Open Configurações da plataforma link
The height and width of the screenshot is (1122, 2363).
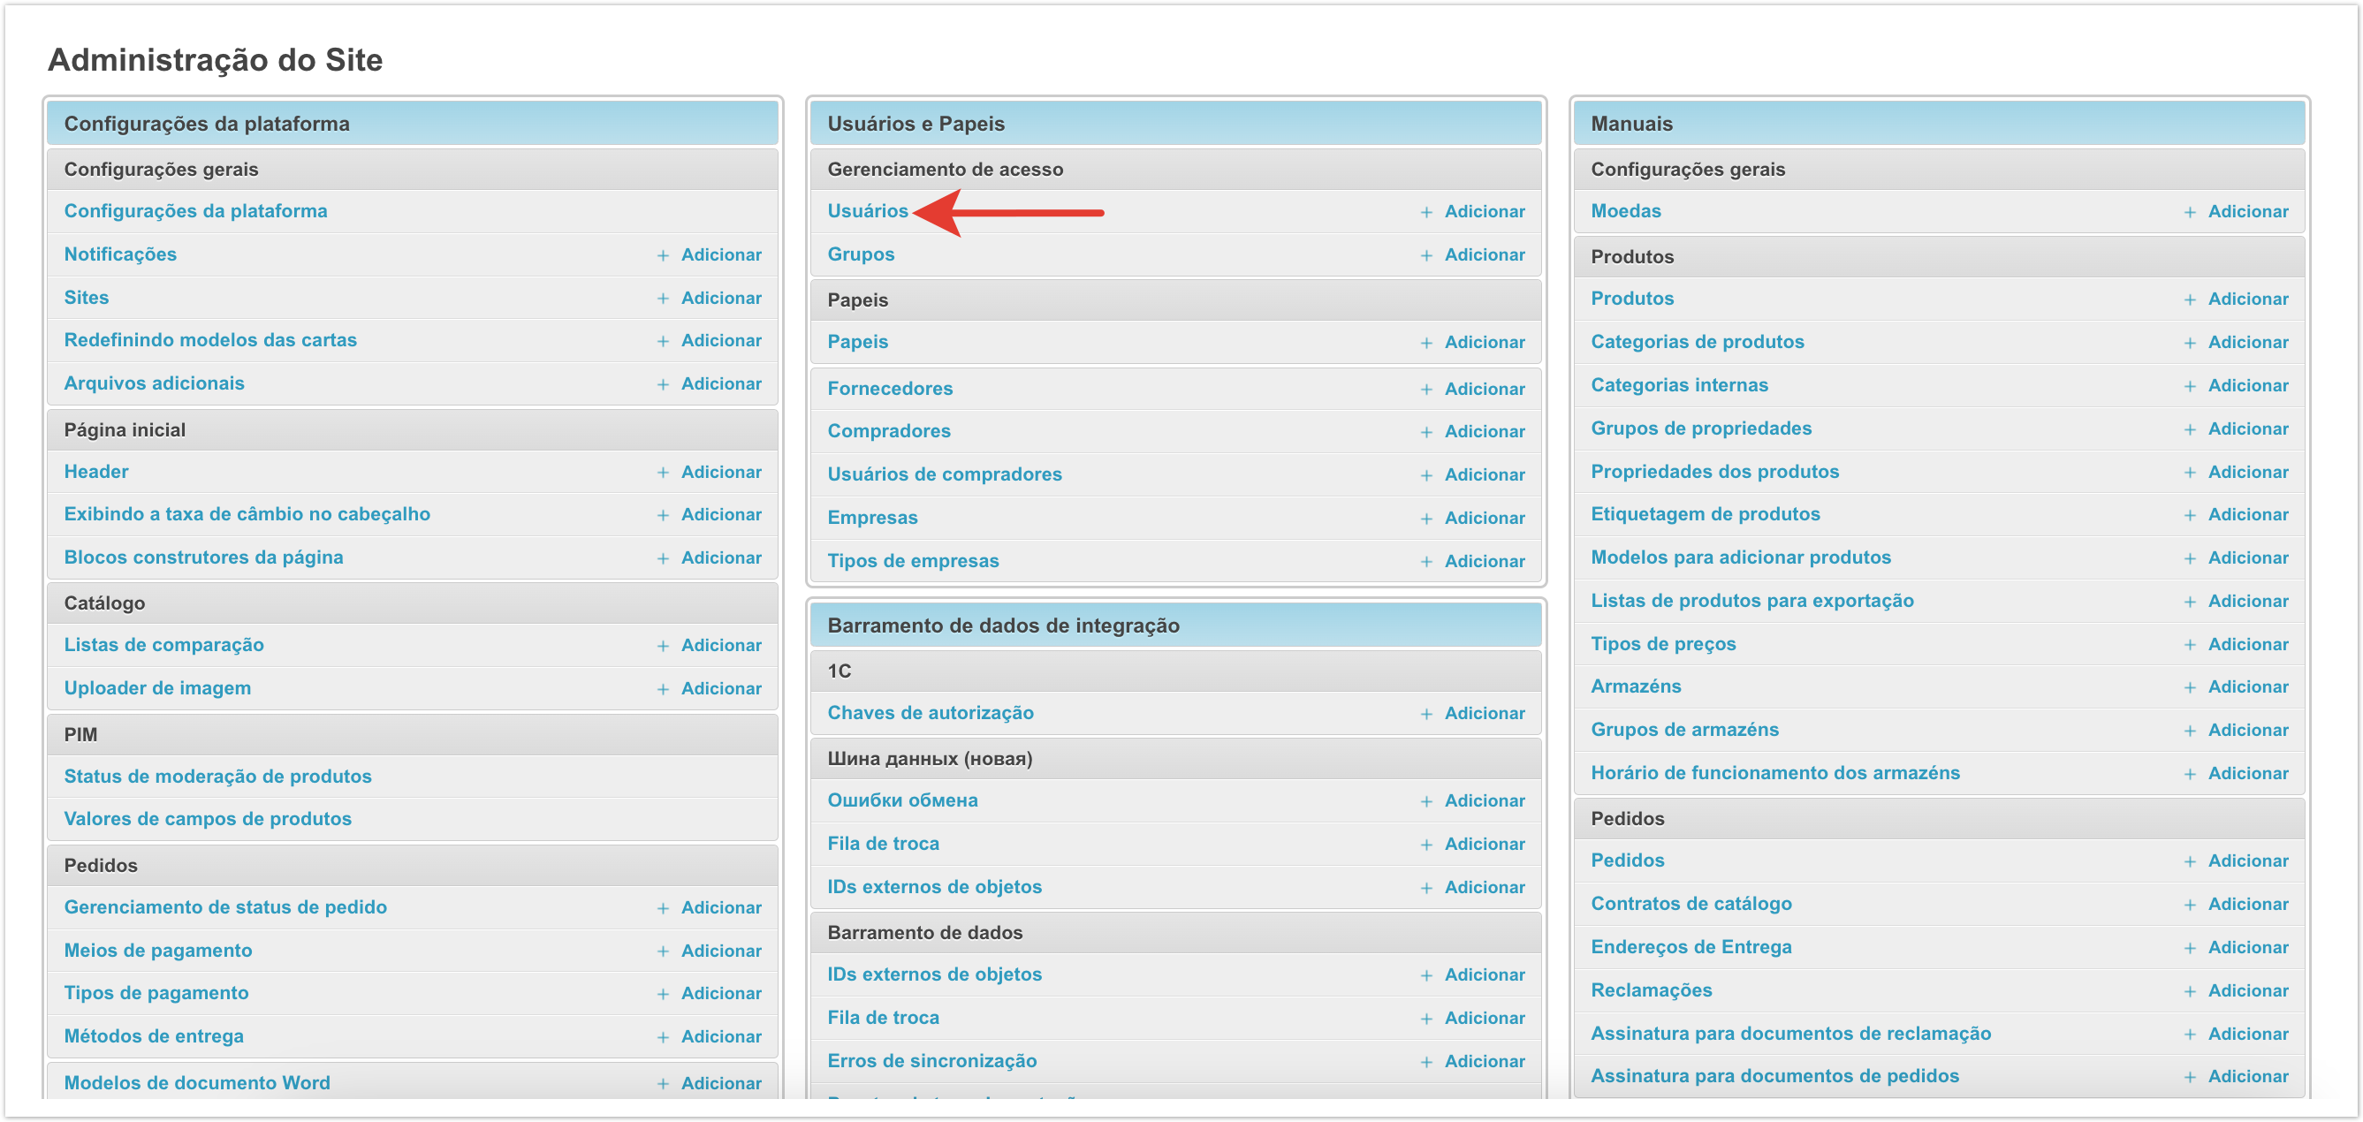pyautogui.click(x=195, y=211)
